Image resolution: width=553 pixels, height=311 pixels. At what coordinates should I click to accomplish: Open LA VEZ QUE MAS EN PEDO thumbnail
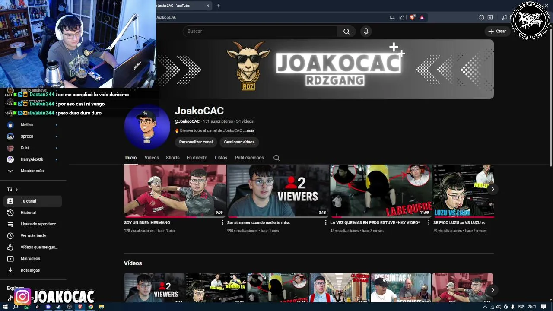pyautogui.click(x=381, y=190)
